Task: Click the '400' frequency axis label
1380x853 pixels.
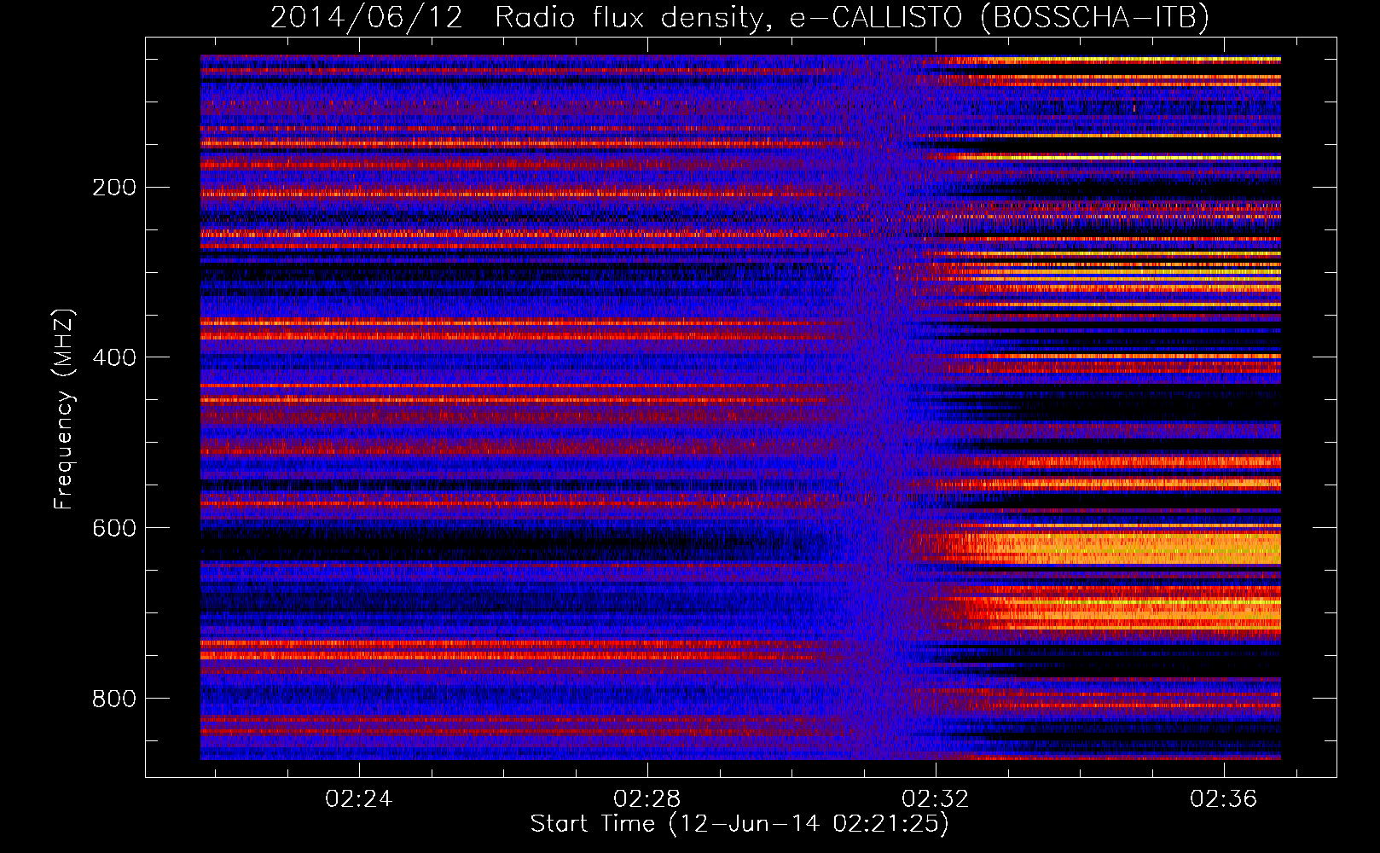Action: (x=114, y=358)
